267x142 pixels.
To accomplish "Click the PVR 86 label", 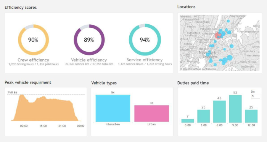I will [13, 93].
